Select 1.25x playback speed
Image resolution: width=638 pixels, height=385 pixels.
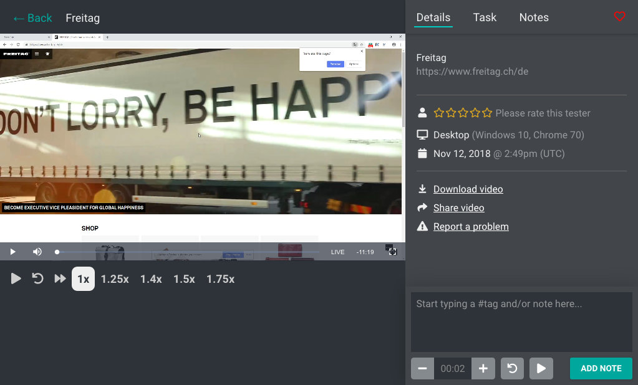tap(115, 279)
